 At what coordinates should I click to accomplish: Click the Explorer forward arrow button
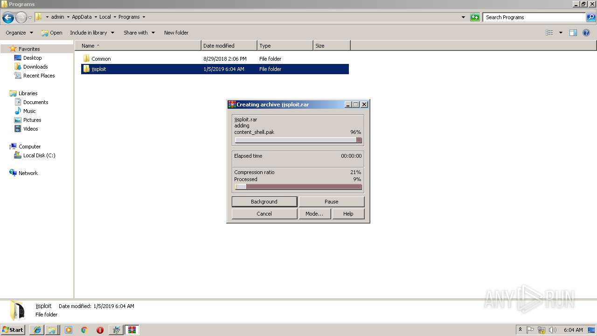tap(21, 17)
